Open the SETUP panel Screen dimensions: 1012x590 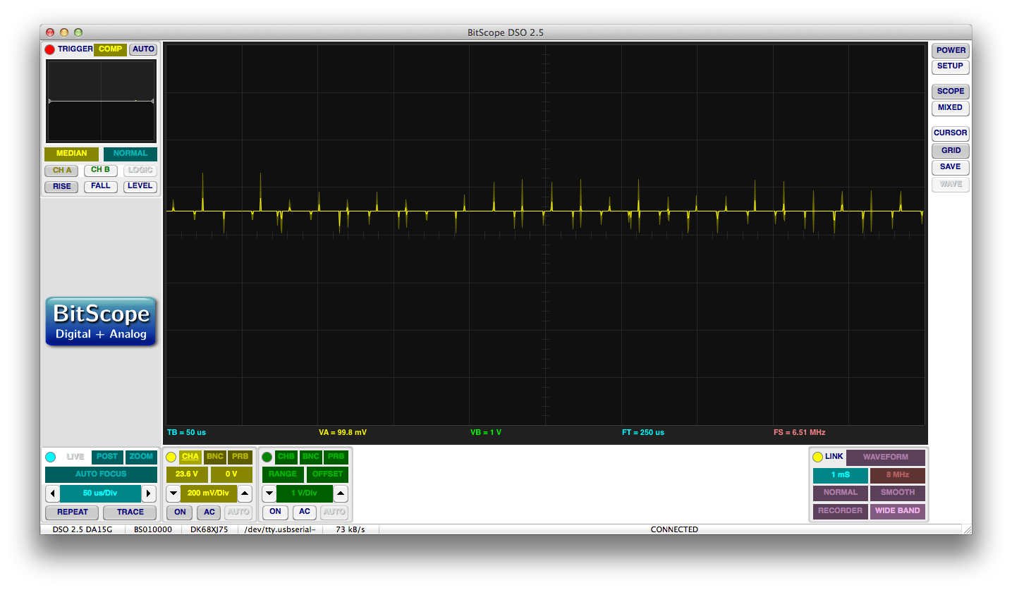950,66
